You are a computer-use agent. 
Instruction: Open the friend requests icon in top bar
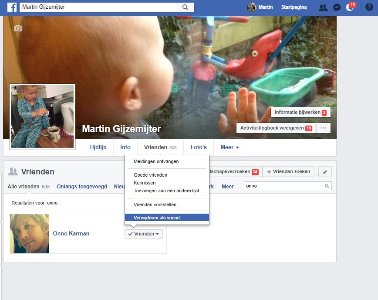coord(323,7)
